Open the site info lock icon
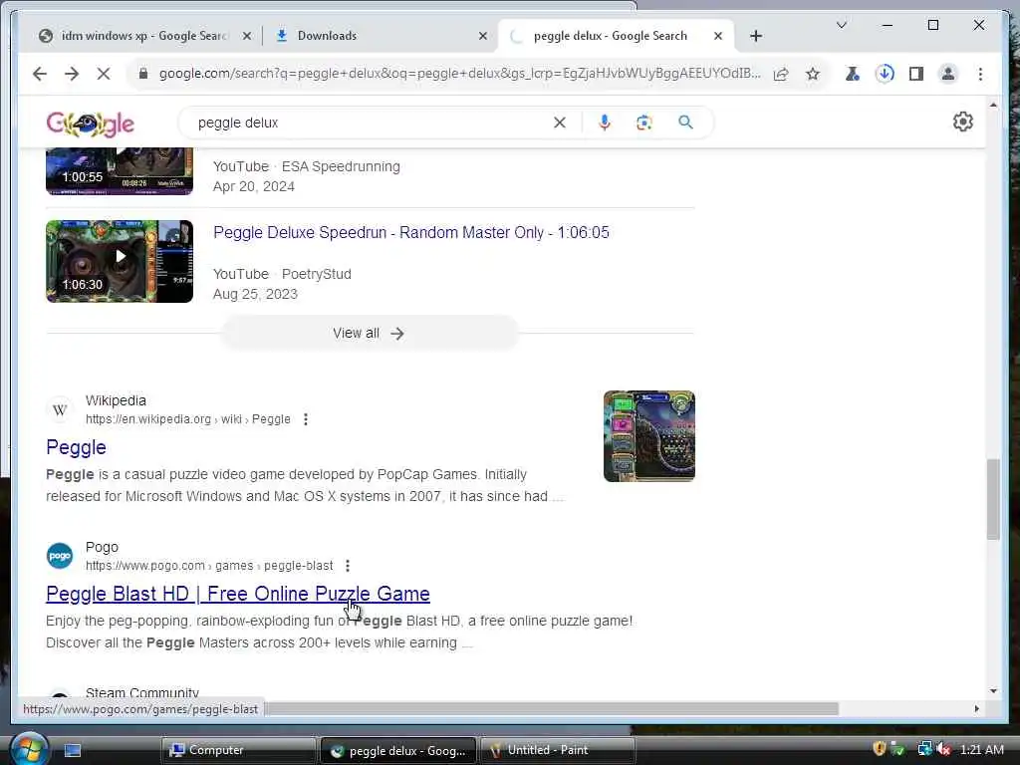 coord(143,74)
